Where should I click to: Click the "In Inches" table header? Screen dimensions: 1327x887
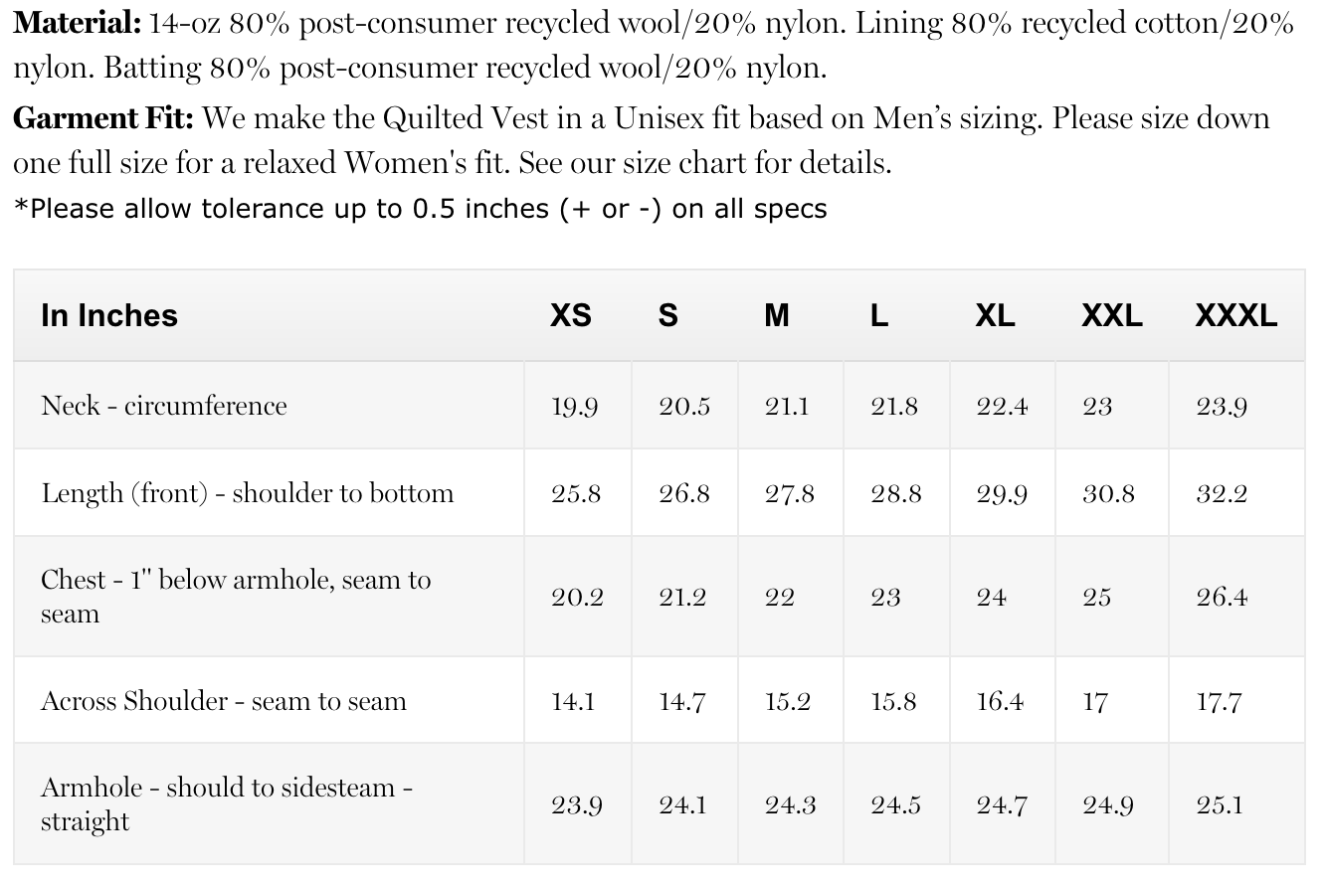tap(109, 315)
